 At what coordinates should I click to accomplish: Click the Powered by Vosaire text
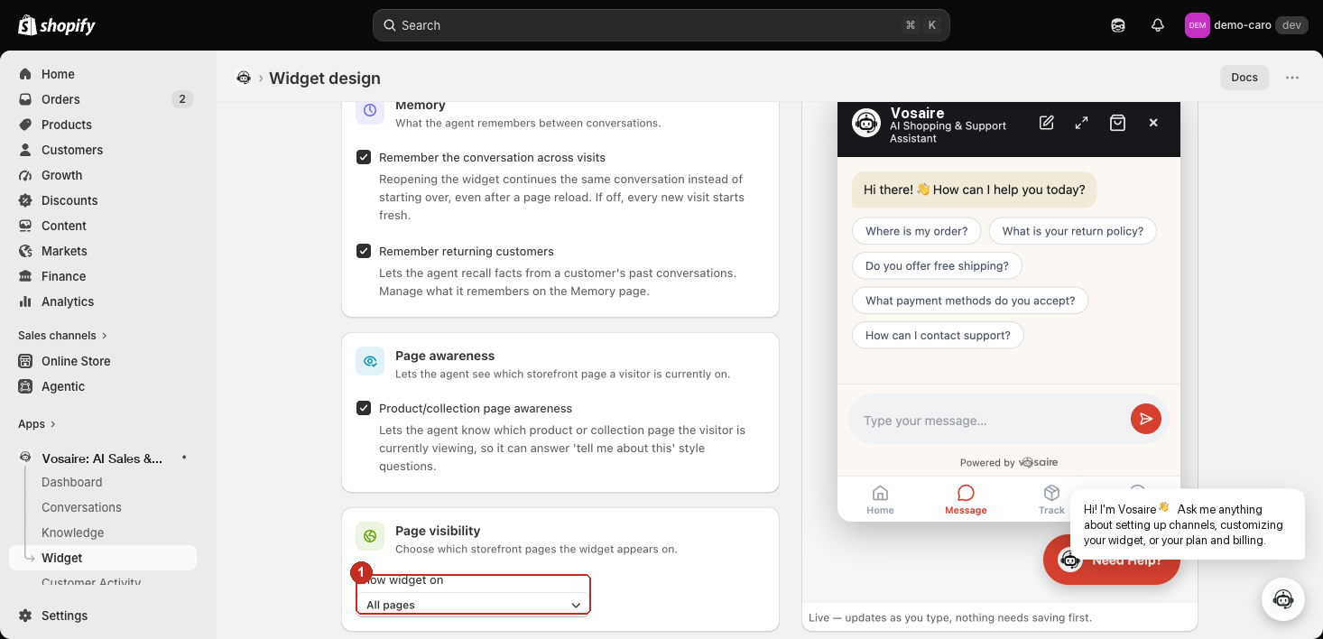[x=1009, y=462]
